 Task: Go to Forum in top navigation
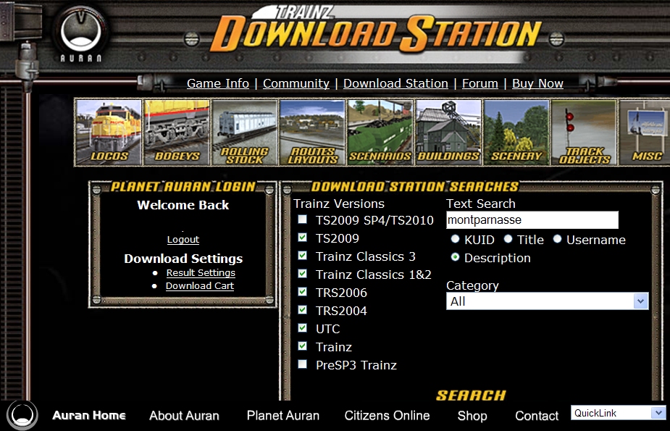point(480,83)
